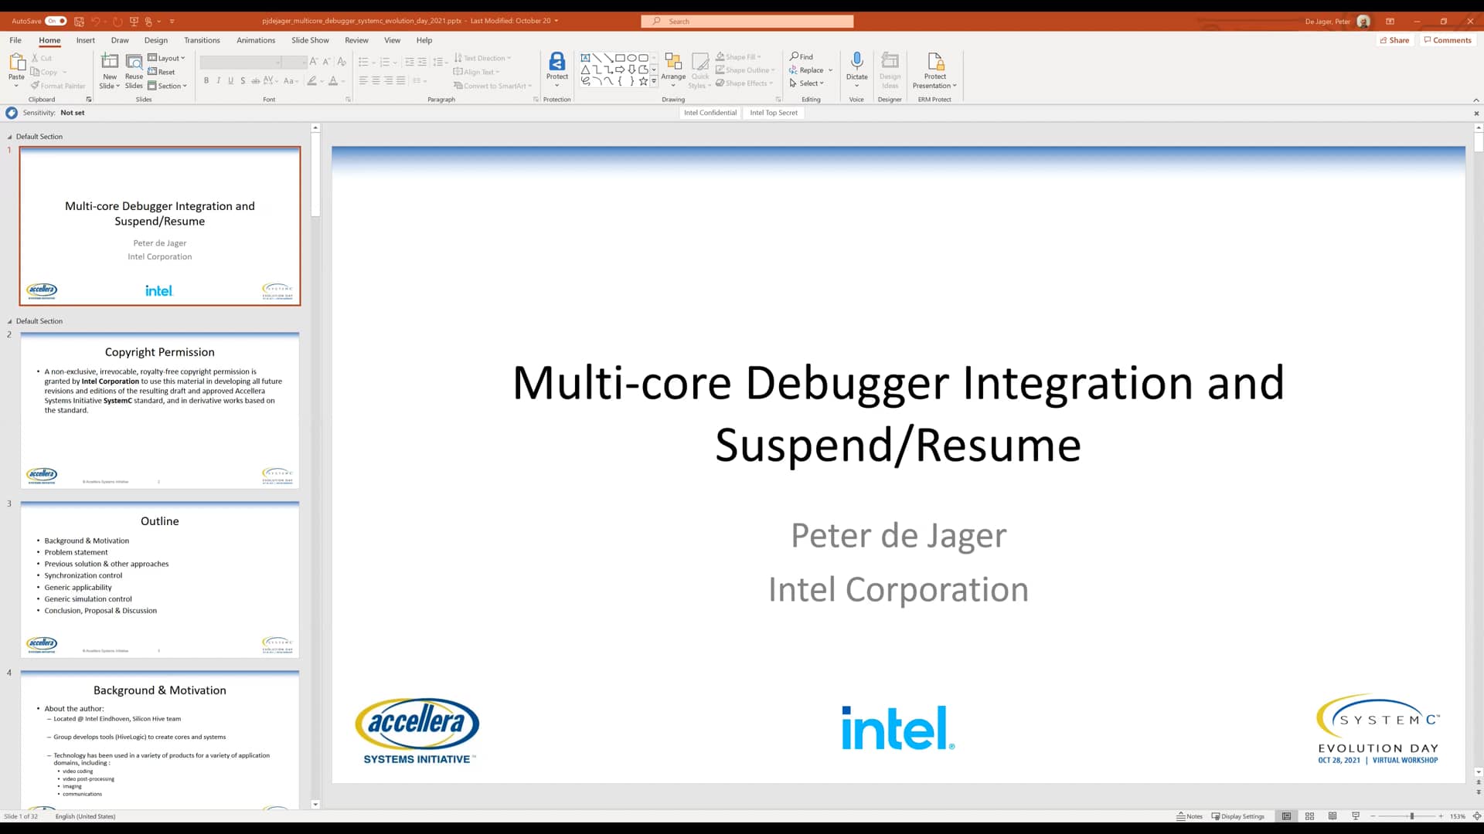Open the Slide Show tab
The height and width of the screenshot is (834, 1484).
point(310,40)
